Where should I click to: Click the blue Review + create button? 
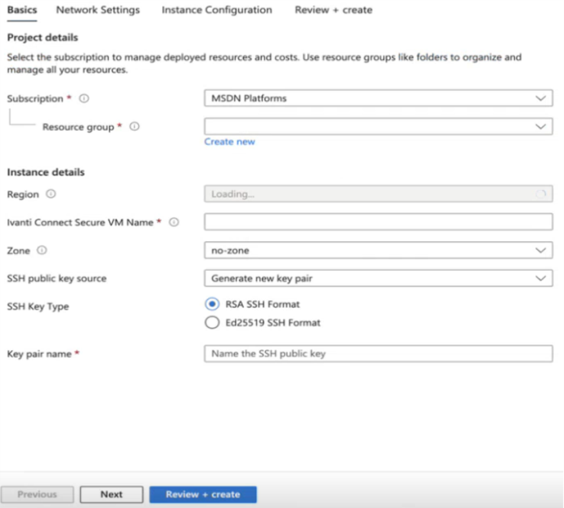point(203,494)
